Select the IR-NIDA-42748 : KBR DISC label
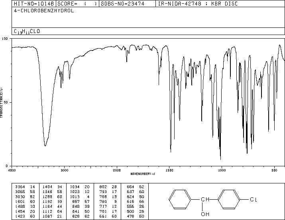Screen dimensions: 285x220 click(198, 4)
